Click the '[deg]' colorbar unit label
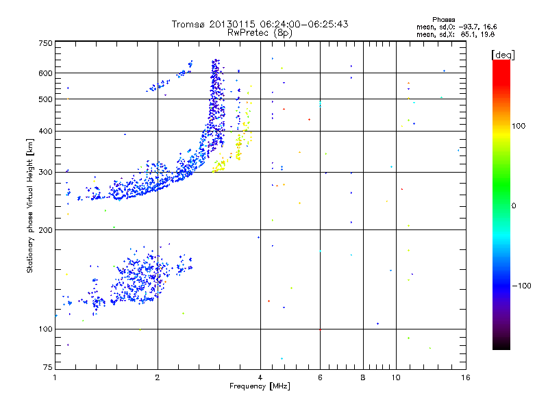Image resolution: width=548 pixels, height=411 pixels. coord(503,55)
